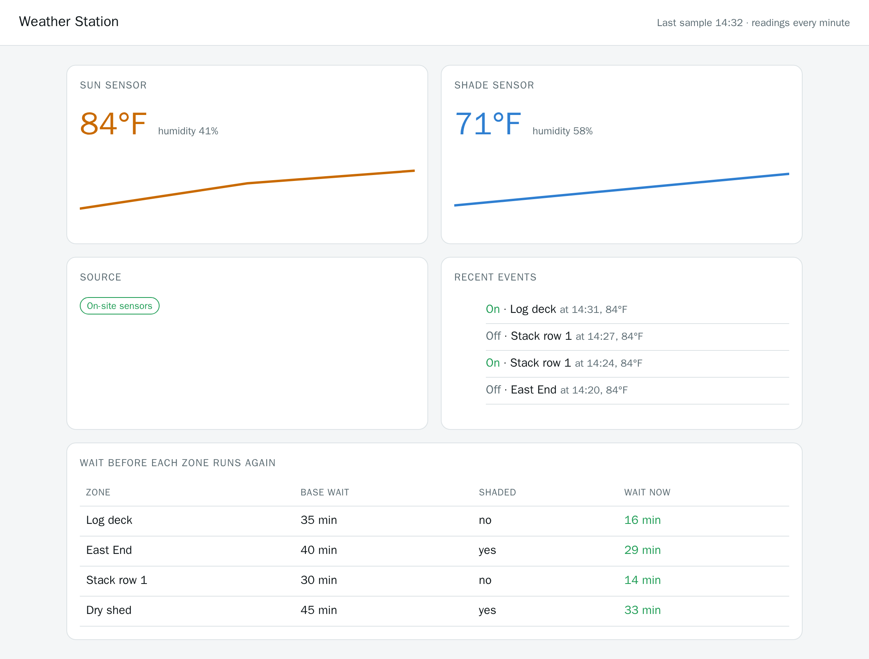Click the BASE WAIT column header
The height and width of the screenshot is (659, 869).
pyautogui.click(x=325, y=492)
